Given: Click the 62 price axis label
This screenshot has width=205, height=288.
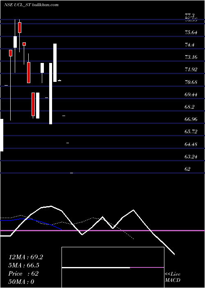Looking at the screenshot, I should pyautogui.click(x=188, y=169).
